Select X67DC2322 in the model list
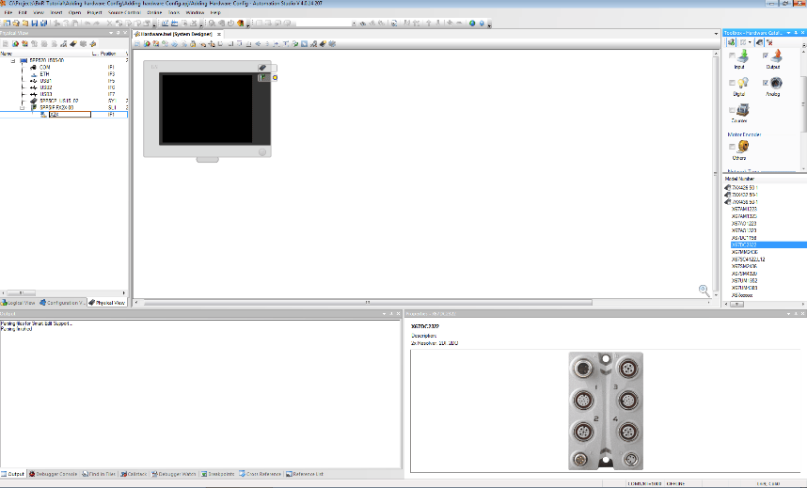The height and width of the screenshot is (488, 807). (745, 245)
